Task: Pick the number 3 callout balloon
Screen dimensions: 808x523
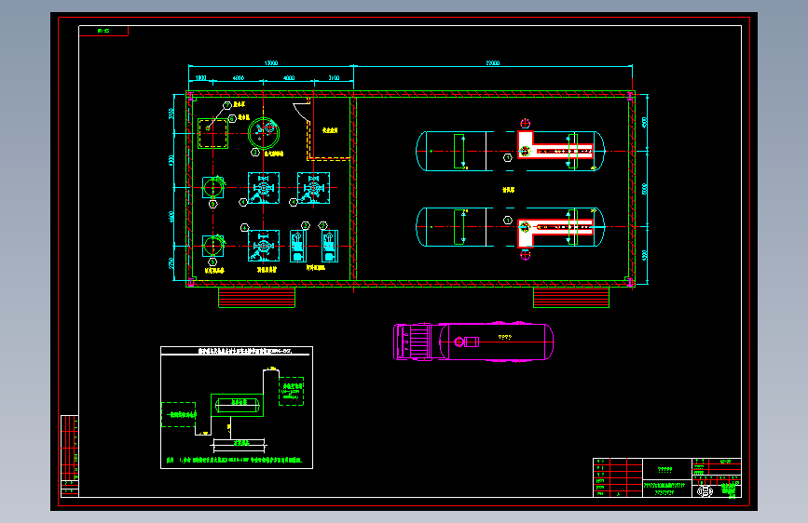Action: 254,153
